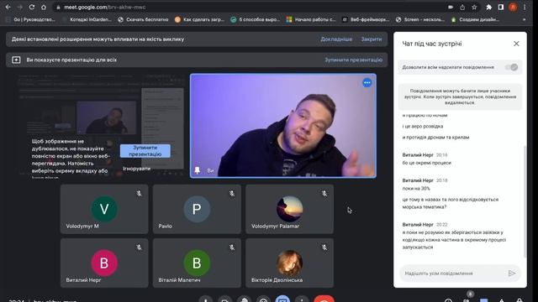Click the chat message input field
538x302 pixels.
453,273
